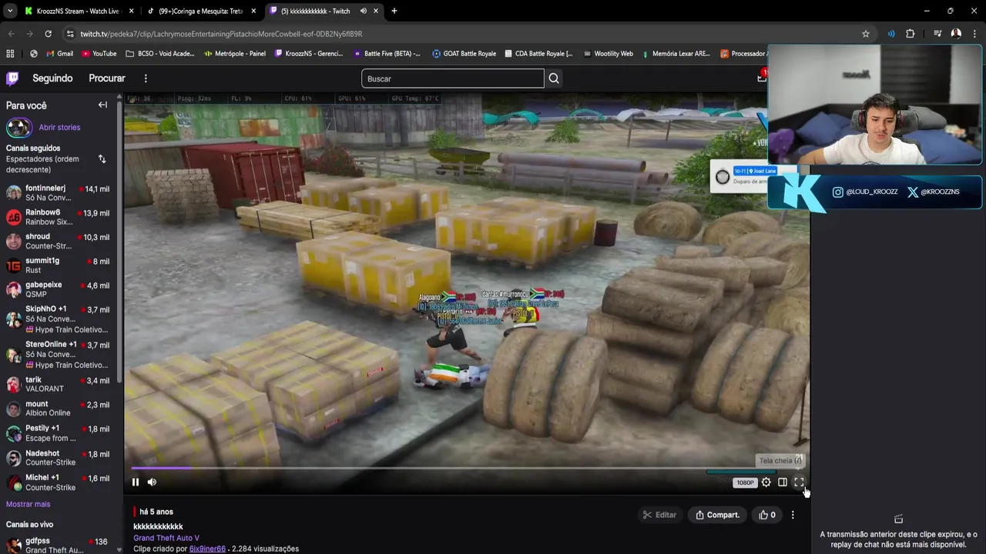986x554 pixels.
Task: Click the Compart. share button
Action: coord(718,515)
